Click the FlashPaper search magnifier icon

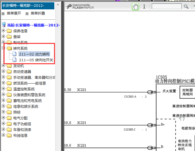[x=186, y=6]
